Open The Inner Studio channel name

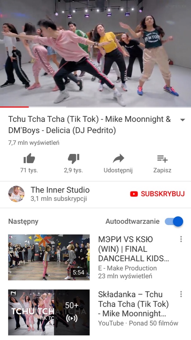tap(60, 190)
